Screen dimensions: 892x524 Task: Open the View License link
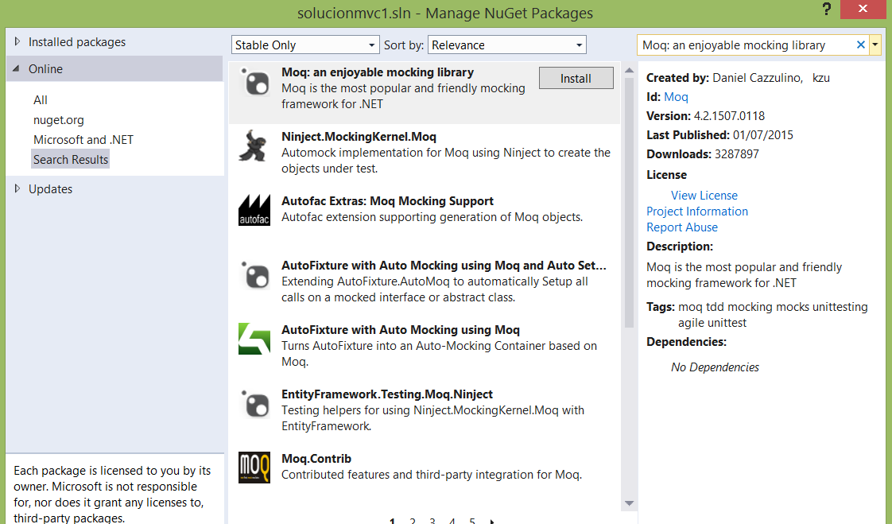[704, 195]
